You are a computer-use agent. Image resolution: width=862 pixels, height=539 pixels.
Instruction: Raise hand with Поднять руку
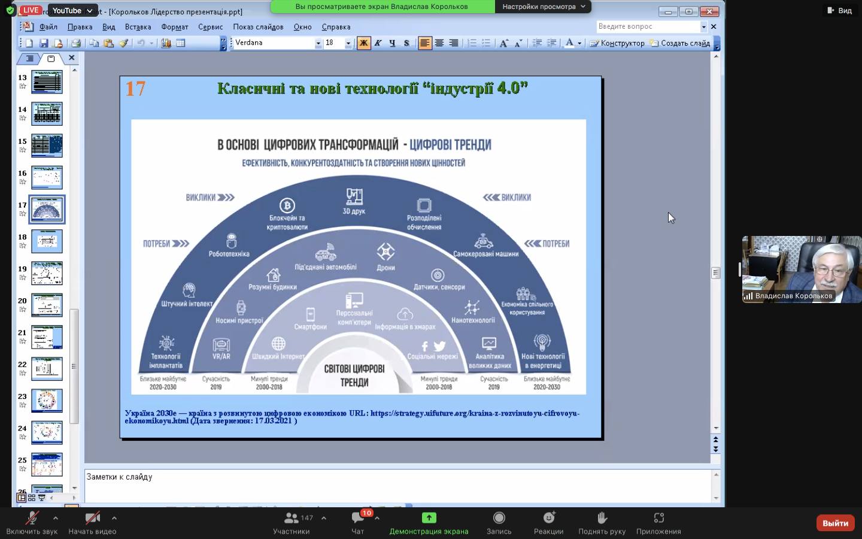tap(602, 518)
